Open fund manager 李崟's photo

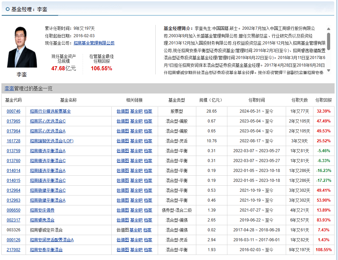point(22,47)
